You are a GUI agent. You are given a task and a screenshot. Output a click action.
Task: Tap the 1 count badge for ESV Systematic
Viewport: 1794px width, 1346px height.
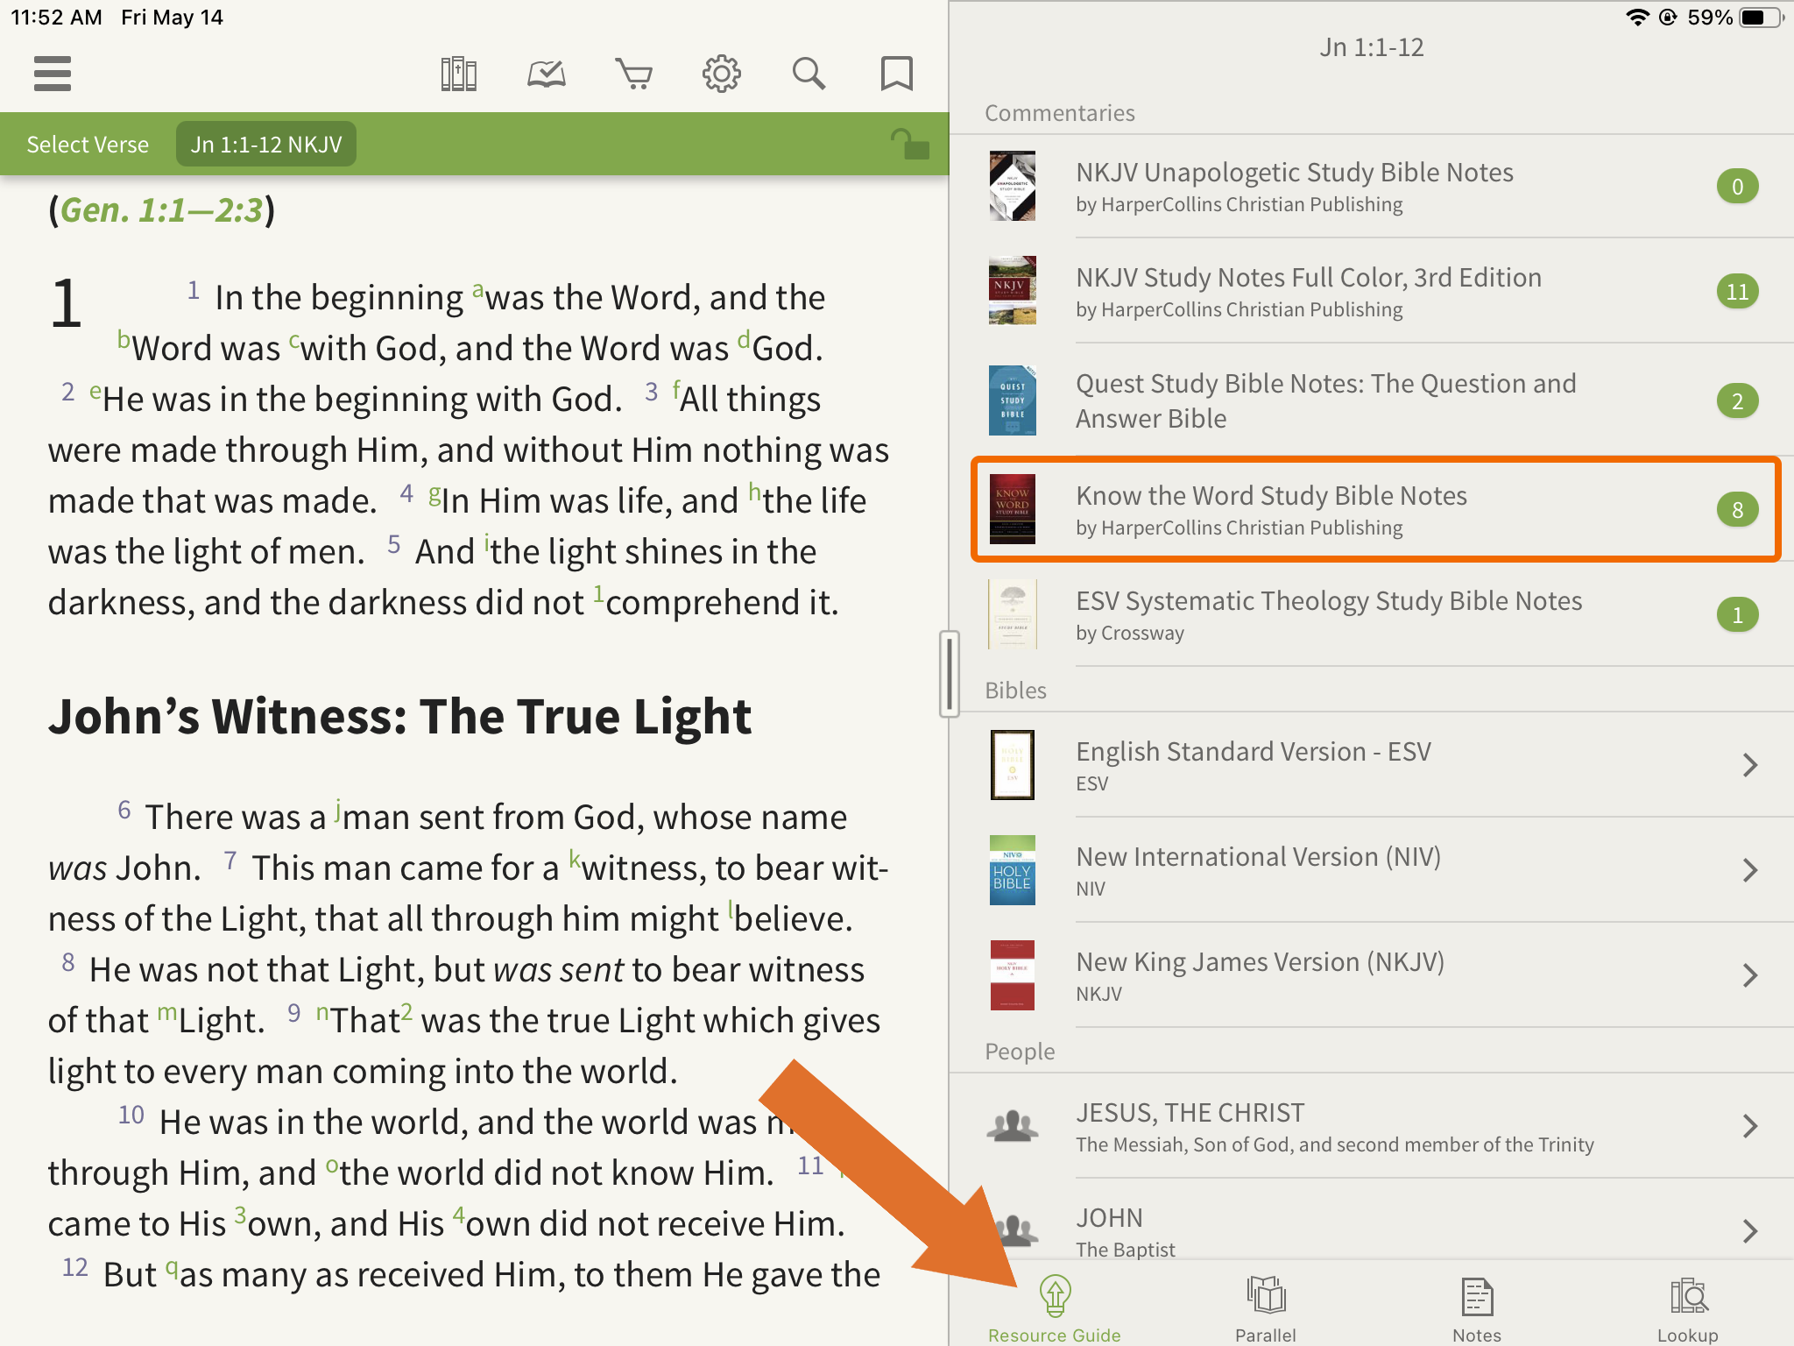point(1737,614)
